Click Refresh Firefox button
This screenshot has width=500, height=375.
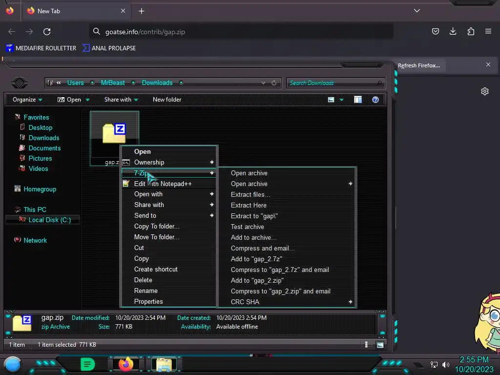tap(418, 65)
